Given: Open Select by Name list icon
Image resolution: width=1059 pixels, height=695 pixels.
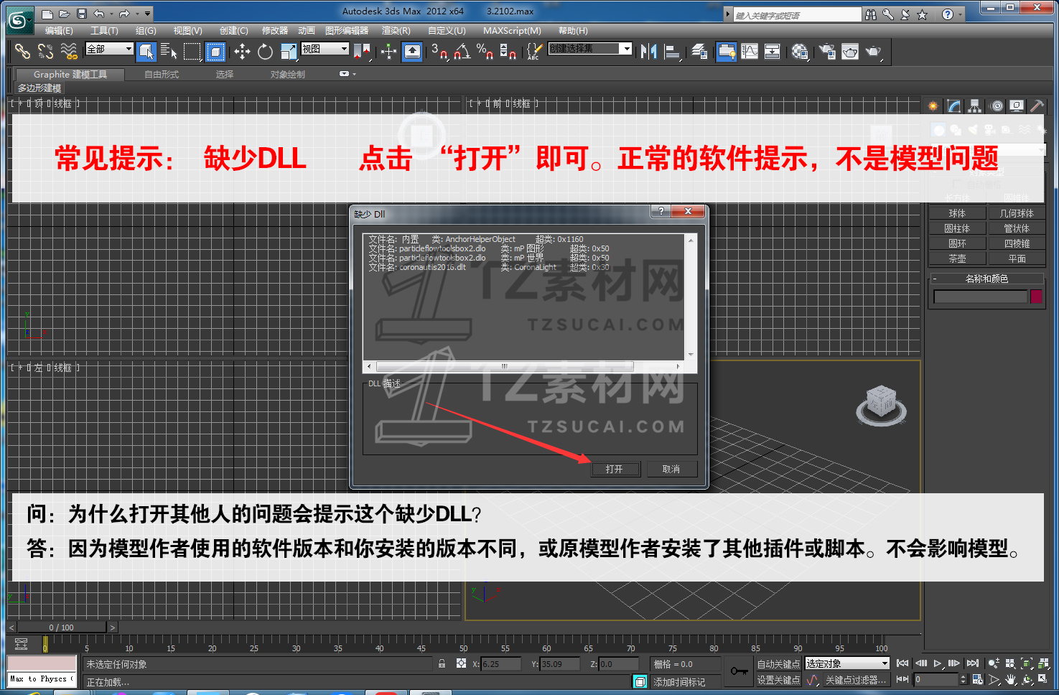Looking at the screenshot, I should (x=169, y=51).
